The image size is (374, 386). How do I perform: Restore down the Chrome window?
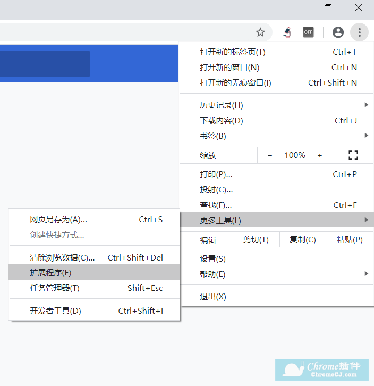click(x=328, y=7)
